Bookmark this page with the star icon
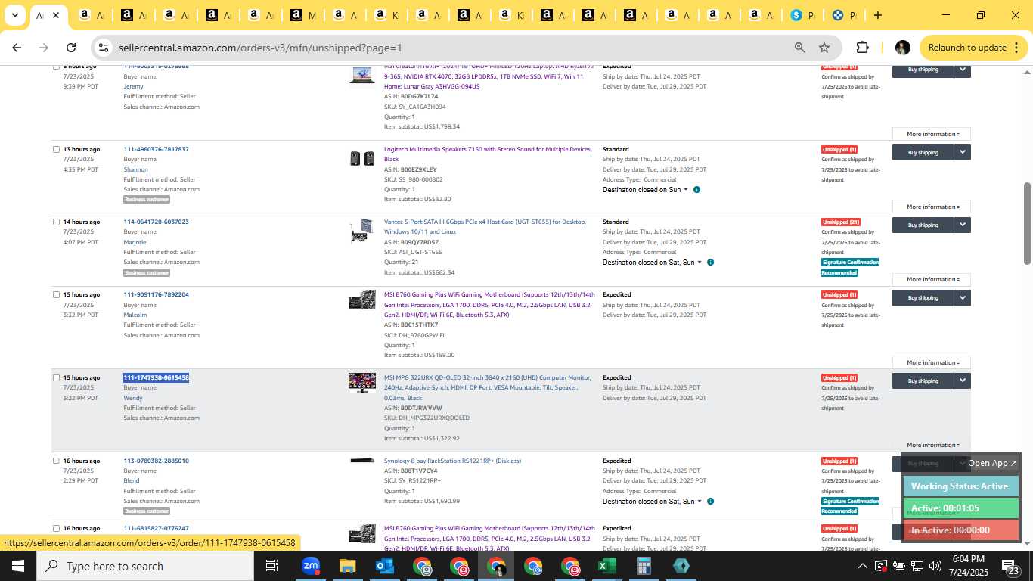Viewport: 1033px width, 581px height. click(x=824, y=48)
